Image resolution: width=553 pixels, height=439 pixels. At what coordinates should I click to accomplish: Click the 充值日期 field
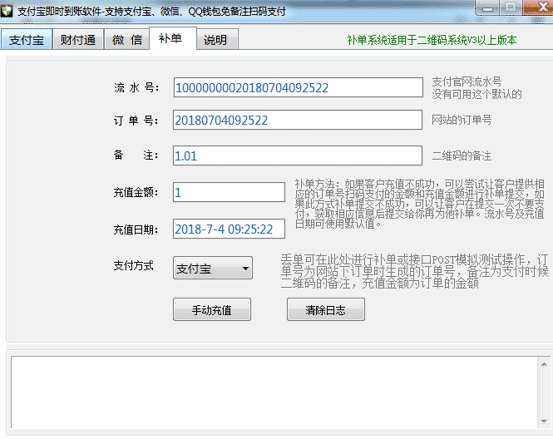[229, 229]
